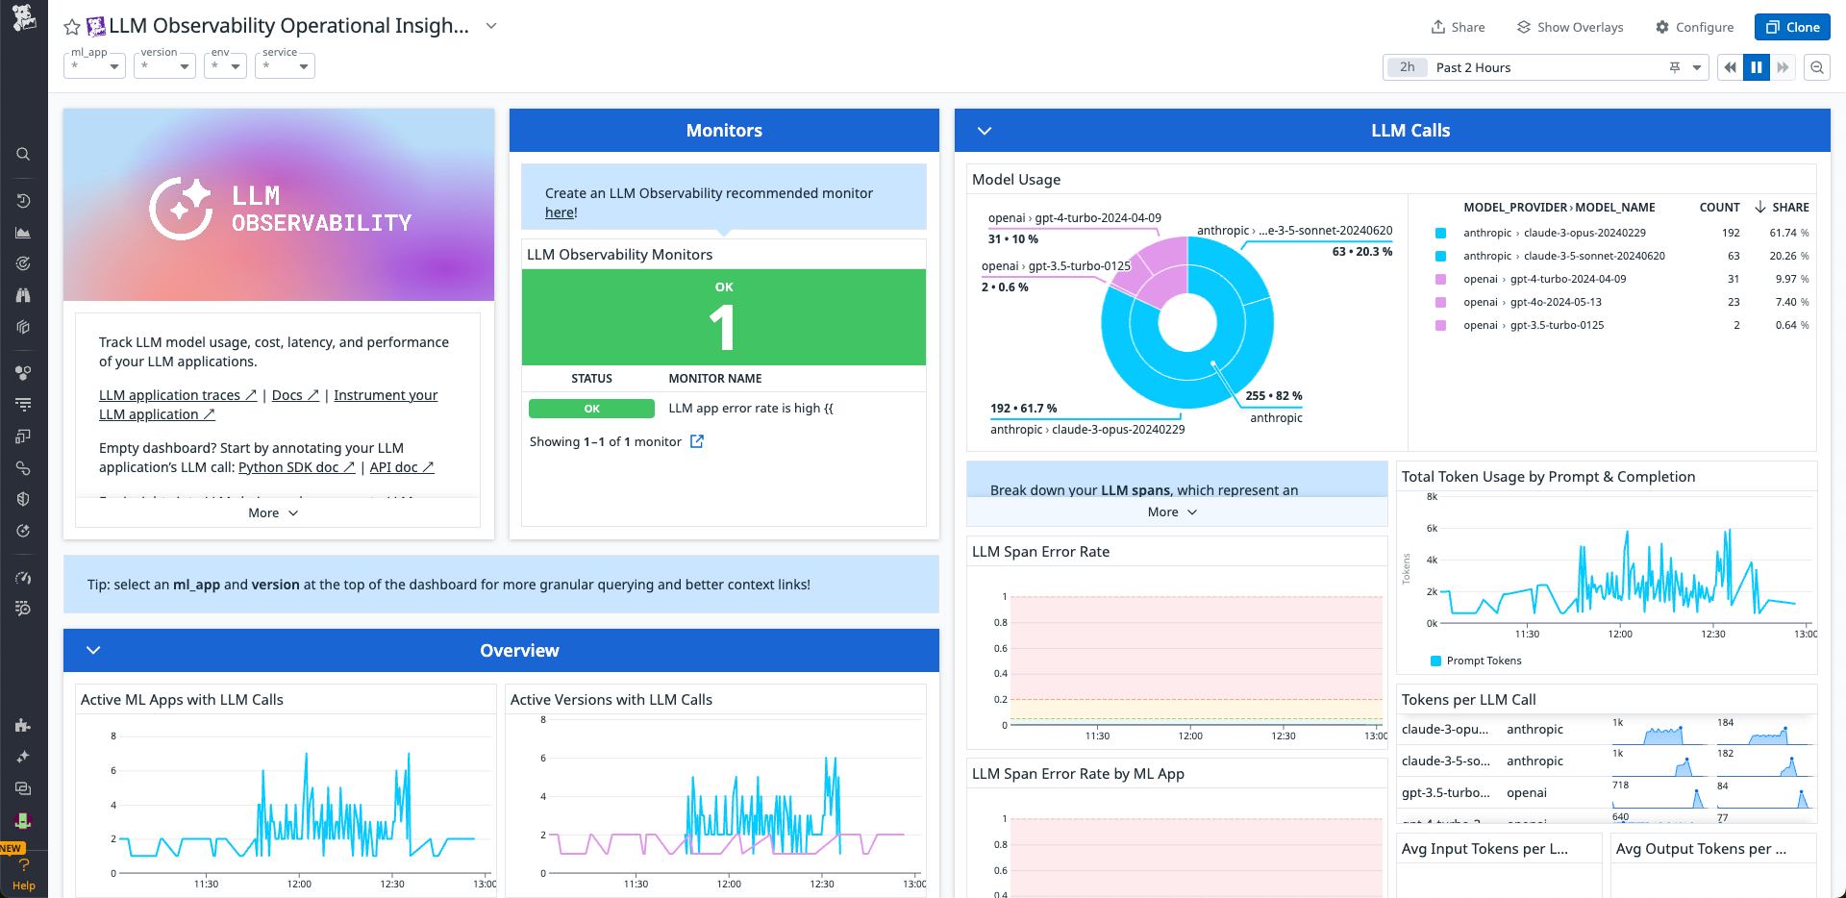
Task: Open the 'here' monitor creation link
Action: (x=559, y=212)
